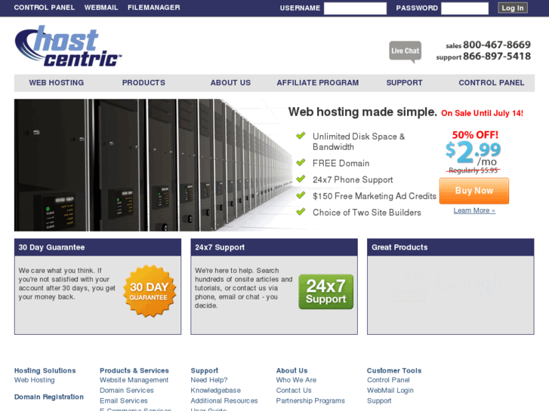
Task: Open the About Us nav menu
Action: point(230,83)
